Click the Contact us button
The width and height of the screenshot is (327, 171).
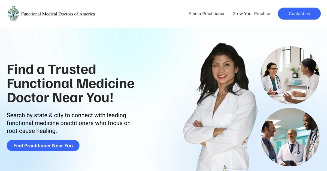(299, 14)
